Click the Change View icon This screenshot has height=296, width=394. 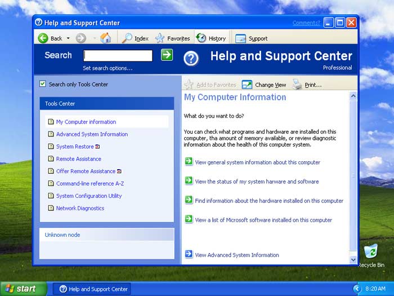[247, 85]
